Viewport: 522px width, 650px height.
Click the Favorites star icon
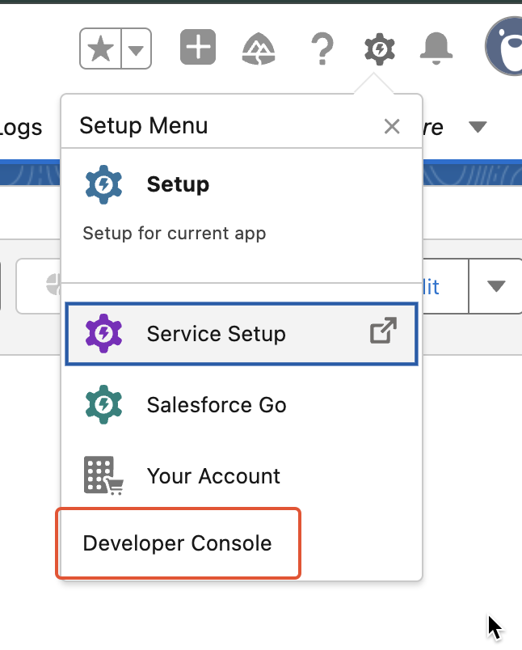coord(100,50)
